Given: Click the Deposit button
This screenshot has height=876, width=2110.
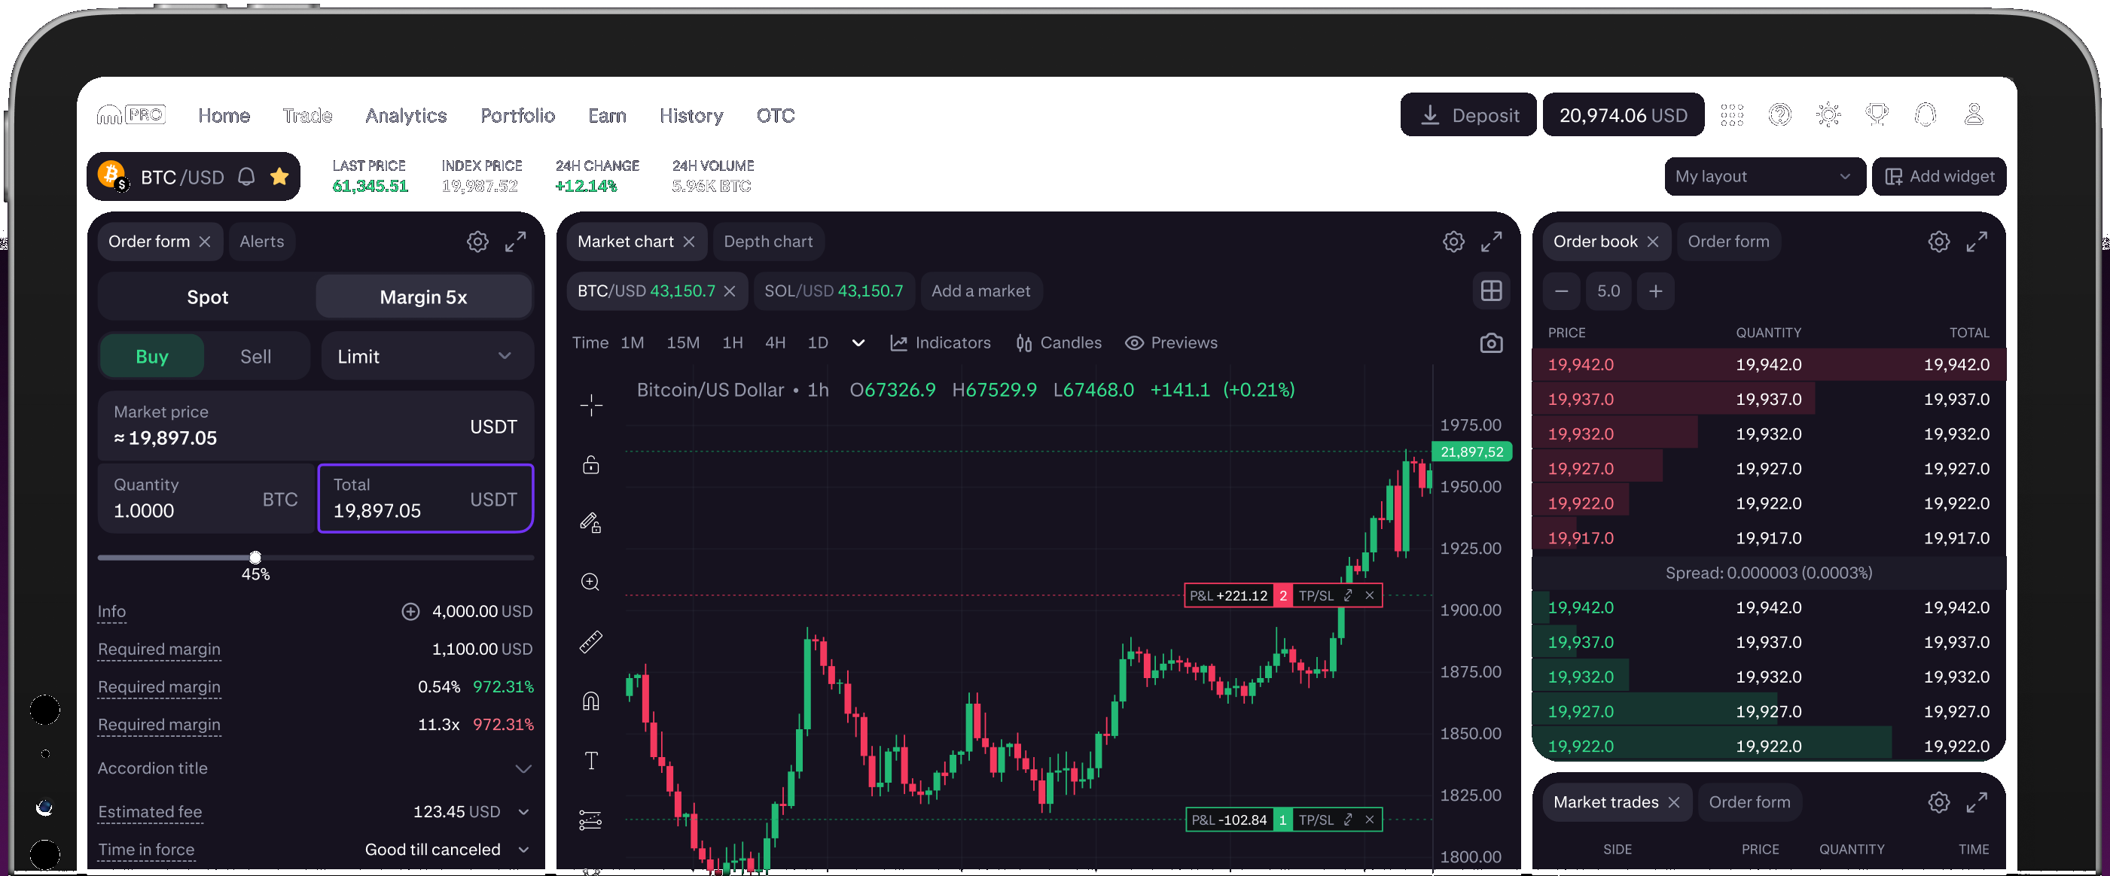Looking at the screenshot, I should pyautogui.click(x=1468, y=114).
